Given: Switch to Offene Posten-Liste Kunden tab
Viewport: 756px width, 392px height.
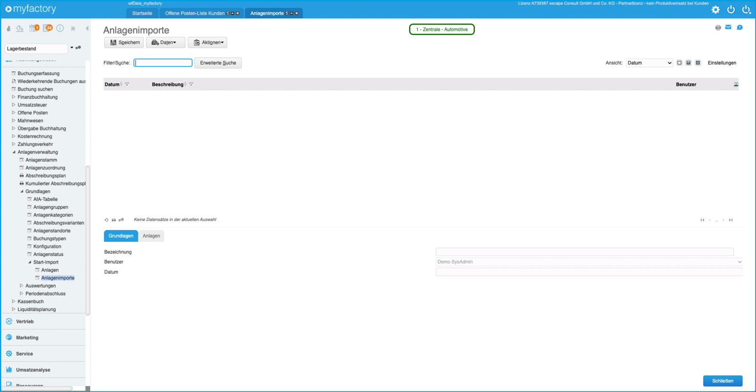Looking at the screenshot, I should pos(195,13).
